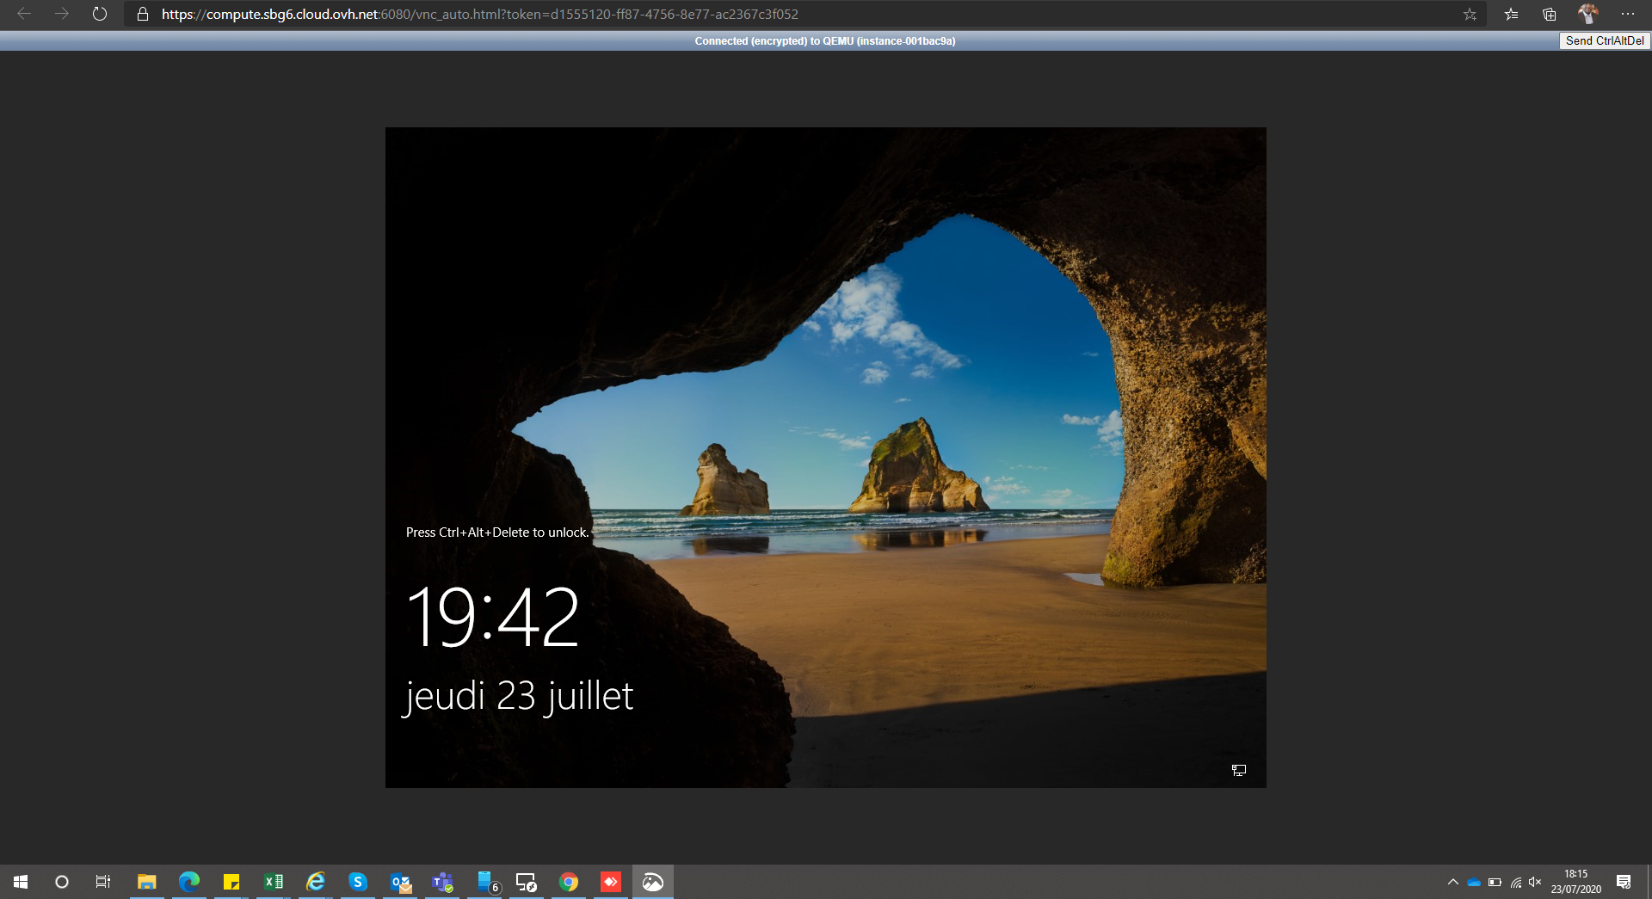The image size is (1652, 899).
Task: Unmute the volume in system tray
Action: 1535,882
